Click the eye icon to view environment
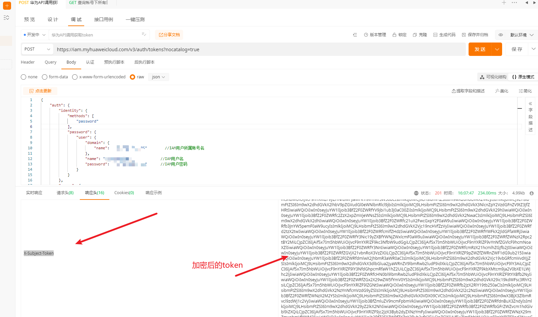 (x=501, y=35)
